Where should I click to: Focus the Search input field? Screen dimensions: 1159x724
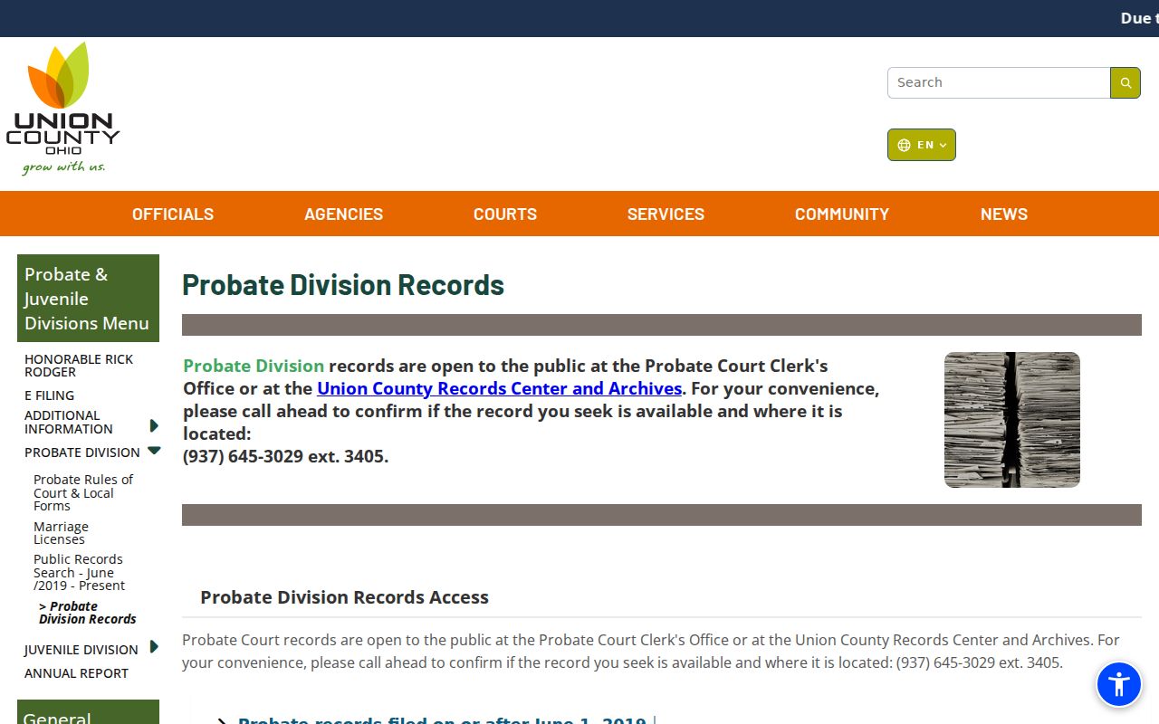click(x=999, y=82)
